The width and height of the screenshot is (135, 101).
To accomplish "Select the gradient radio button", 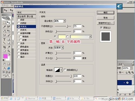I will 67,36.
